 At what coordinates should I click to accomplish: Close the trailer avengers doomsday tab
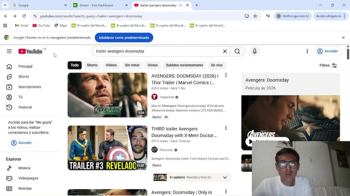pyautogui.click(x=188, y=5)
